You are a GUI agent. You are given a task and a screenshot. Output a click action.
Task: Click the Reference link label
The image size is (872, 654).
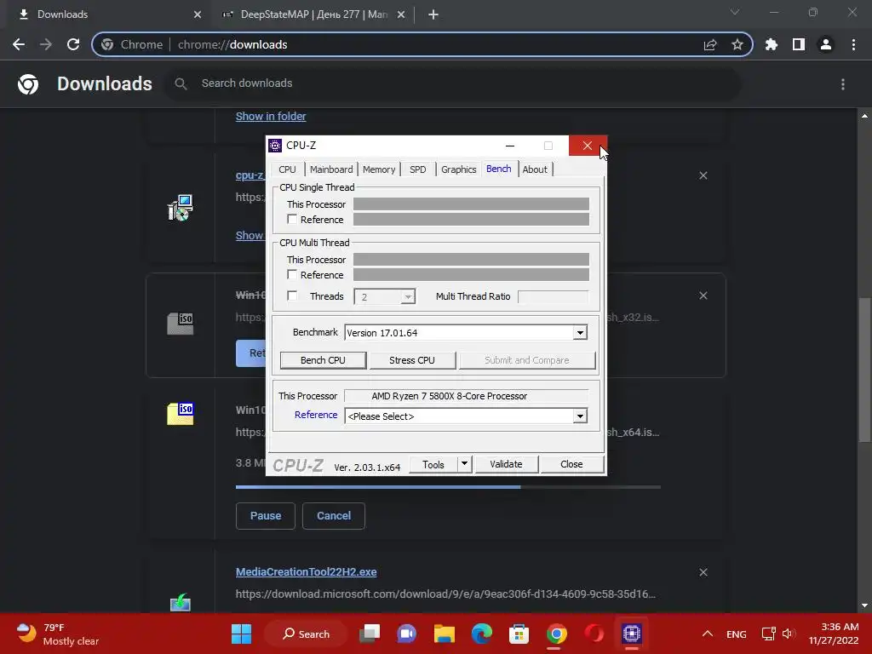316,415
